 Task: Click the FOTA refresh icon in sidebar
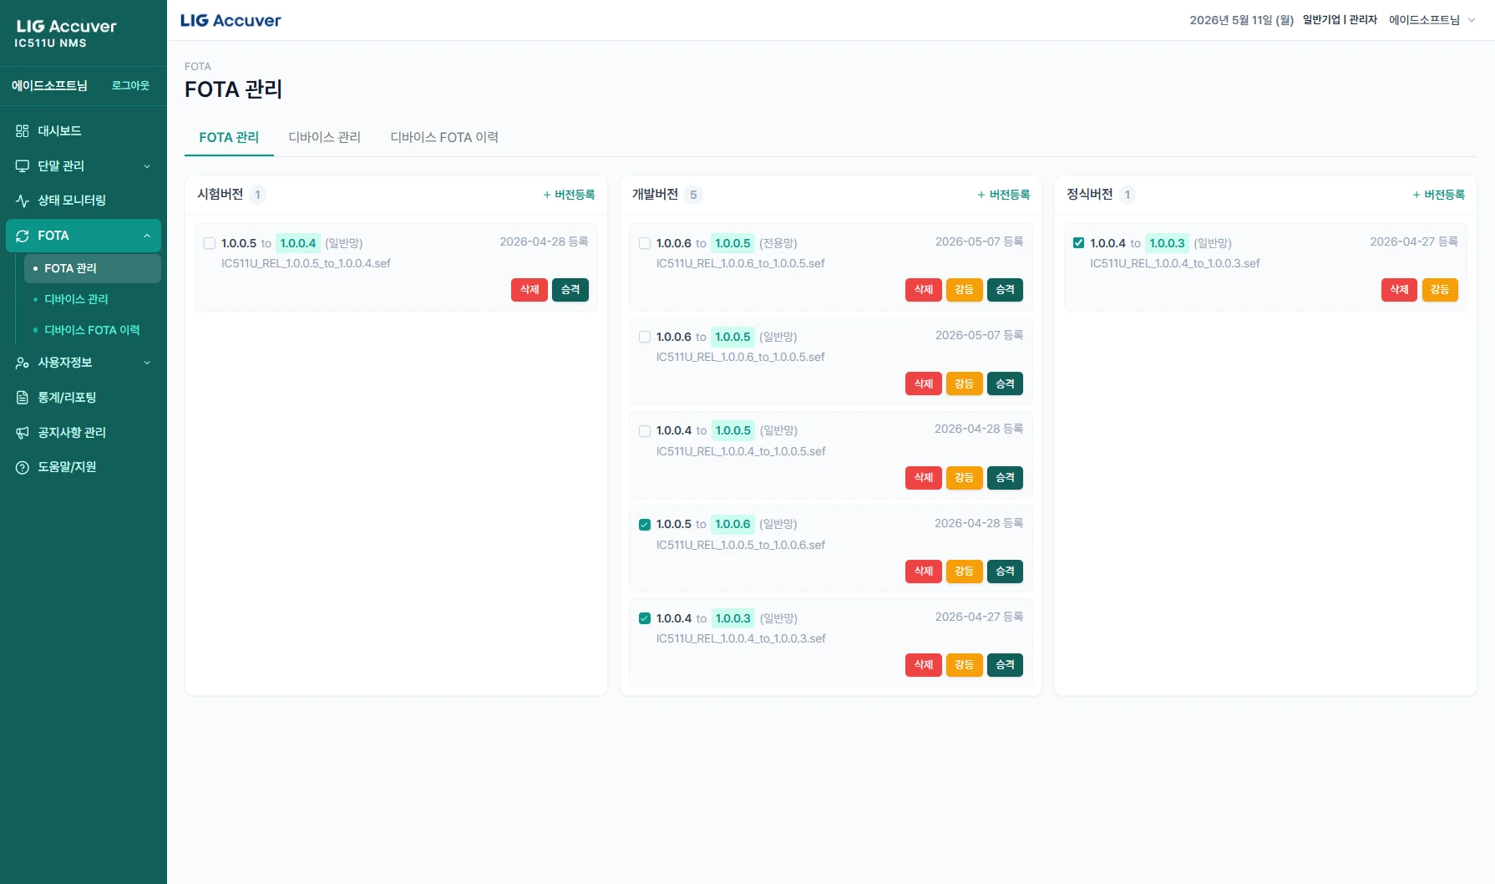coord(23,236)
